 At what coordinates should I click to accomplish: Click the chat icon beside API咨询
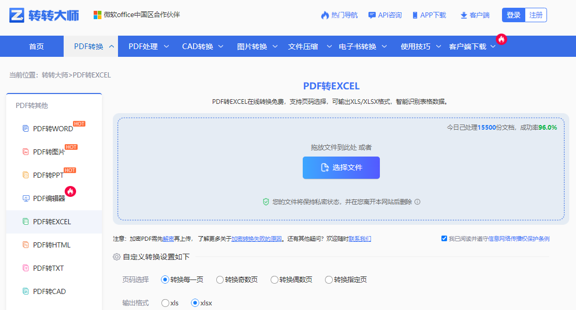(372, 15)
